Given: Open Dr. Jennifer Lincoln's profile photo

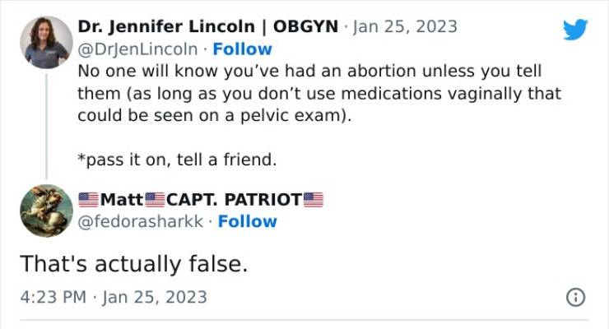Looking at the screenshot, I should (x=46, y=42).
